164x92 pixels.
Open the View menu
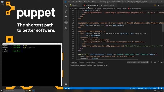[85, 2]
